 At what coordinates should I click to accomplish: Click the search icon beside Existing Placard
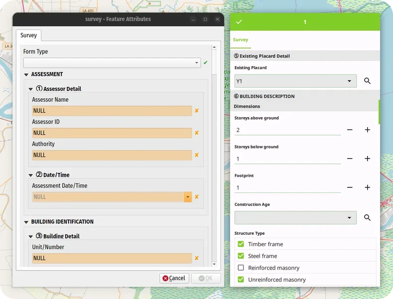click(367, 81)
